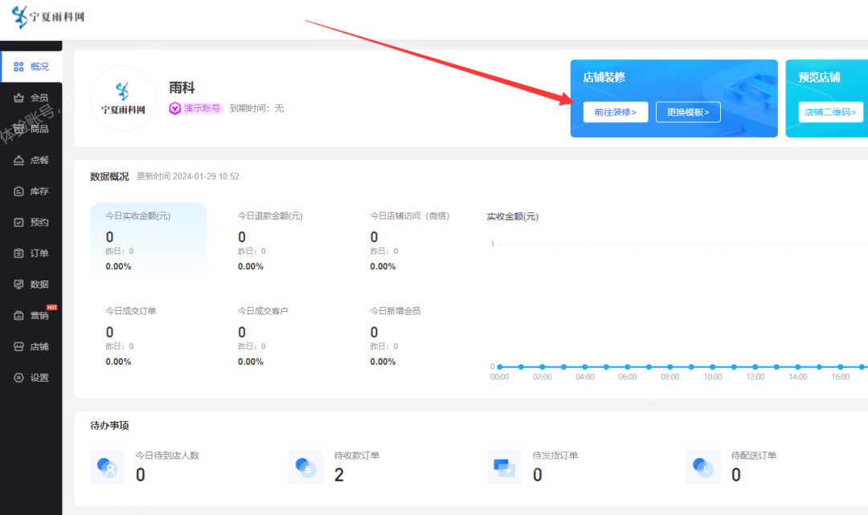The width and height of the screenshot is (868, 515).
Task: Click the 宁夏雨科网 logo in header
Action: (48, 17)
